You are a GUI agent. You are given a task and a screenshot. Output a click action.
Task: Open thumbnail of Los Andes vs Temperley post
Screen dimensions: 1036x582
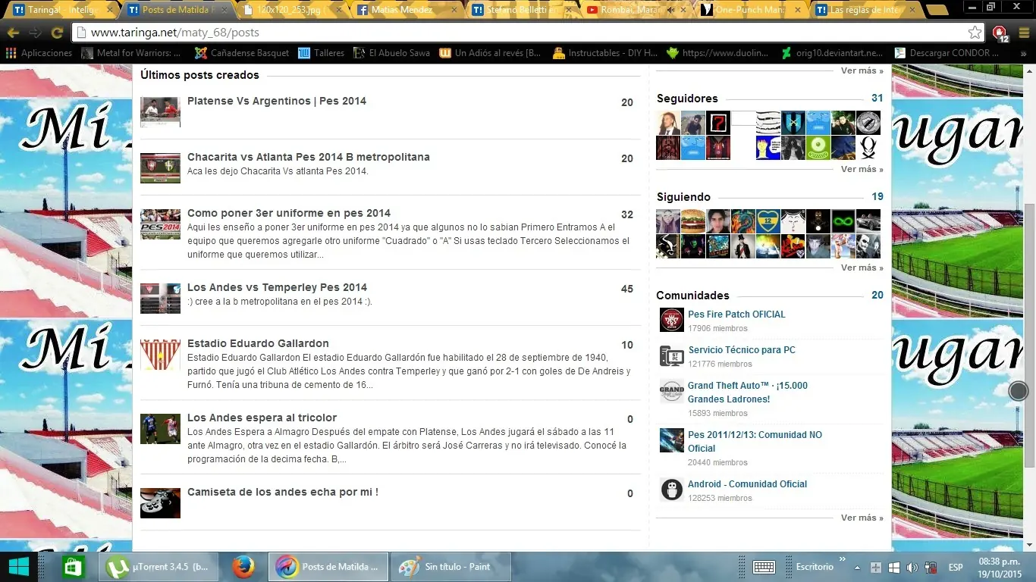tap(160, 298)
